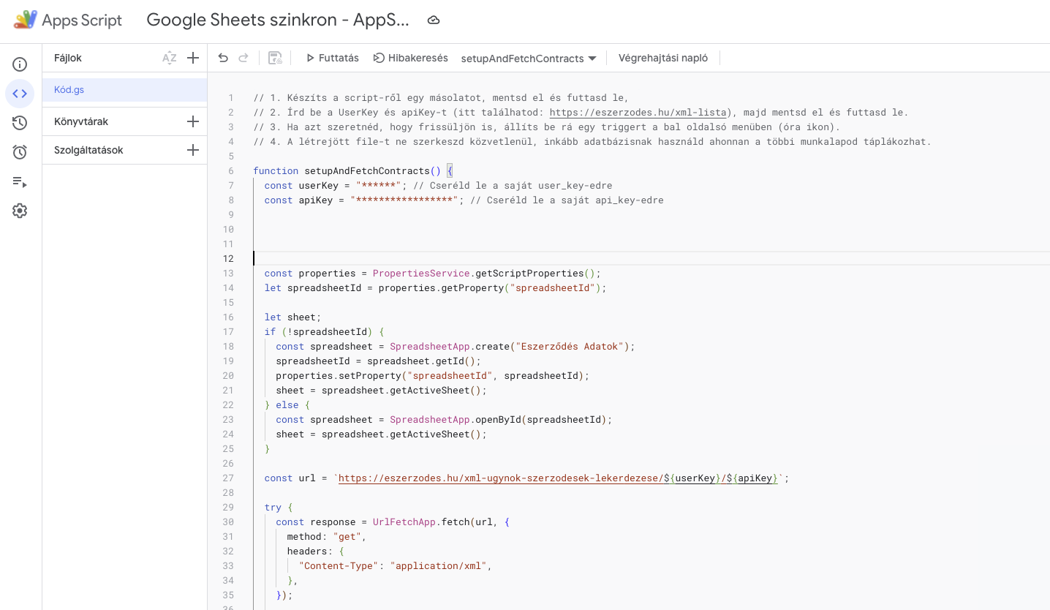Open the project Overview panel
Screen dimensions: 1050x610
point(20,64)
